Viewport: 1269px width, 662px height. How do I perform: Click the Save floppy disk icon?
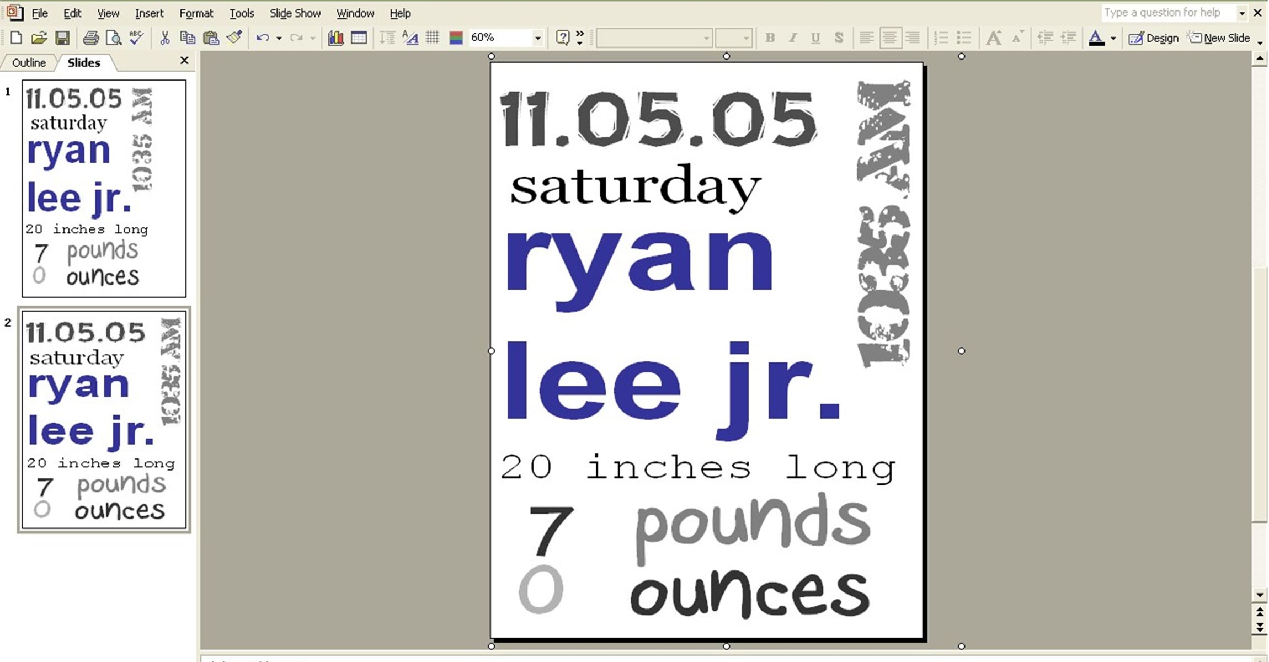pyautogui.click(x=62, y=38)
